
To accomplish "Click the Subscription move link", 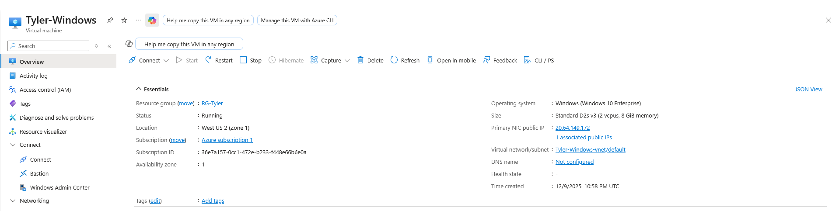I will click(178, 140).
